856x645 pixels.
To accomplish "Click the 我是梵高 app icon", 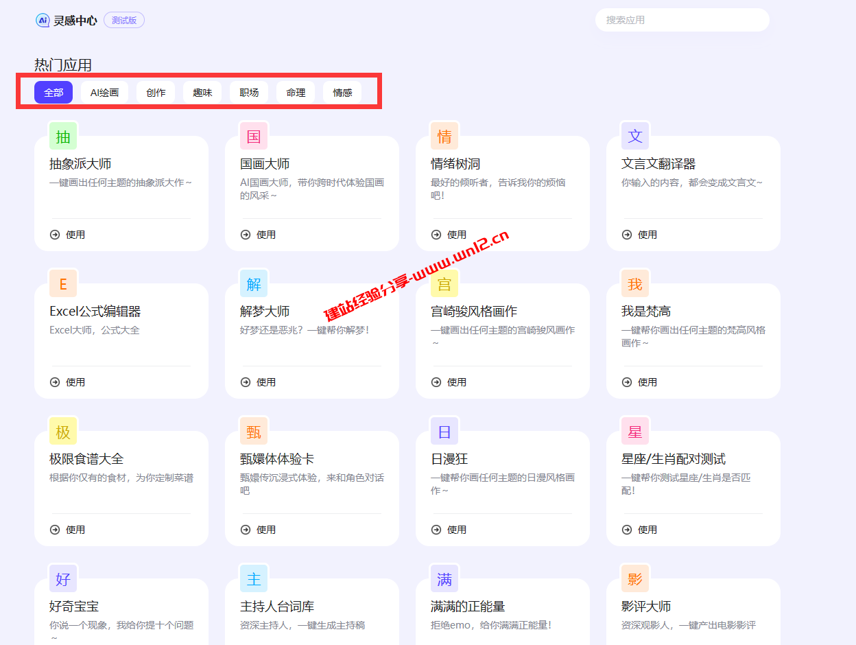I will [635, 283].
